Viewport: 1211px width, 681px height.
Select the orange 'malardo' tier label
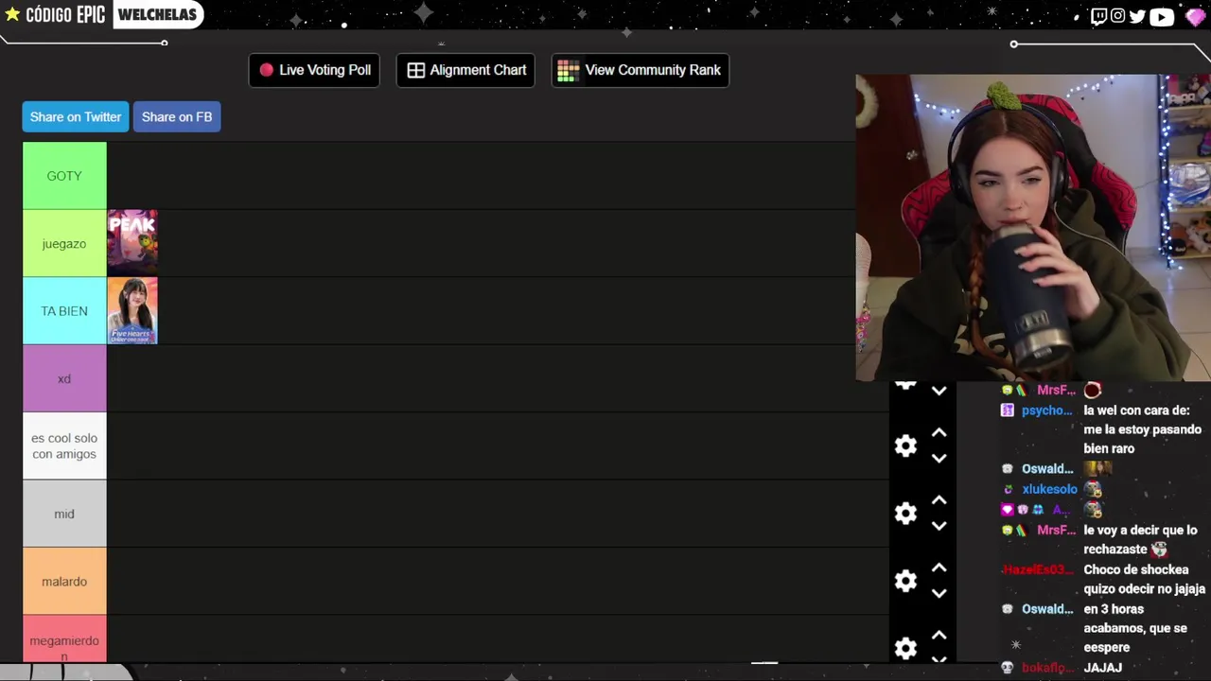tap(64, 582)
